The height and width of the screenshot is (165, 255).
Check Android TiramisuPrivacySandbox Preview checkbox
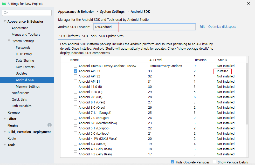pyautogui.click(x=75, y=66)
